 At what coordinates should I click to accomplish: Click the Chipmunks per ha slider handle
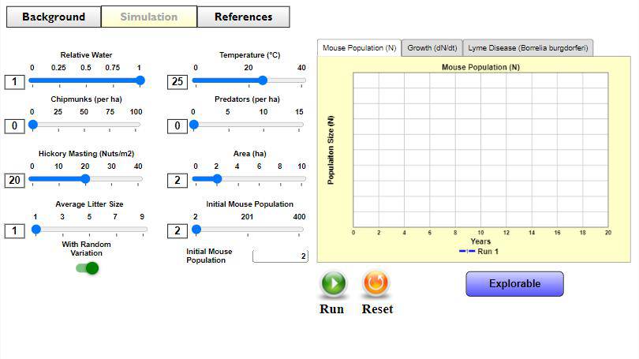33,125
